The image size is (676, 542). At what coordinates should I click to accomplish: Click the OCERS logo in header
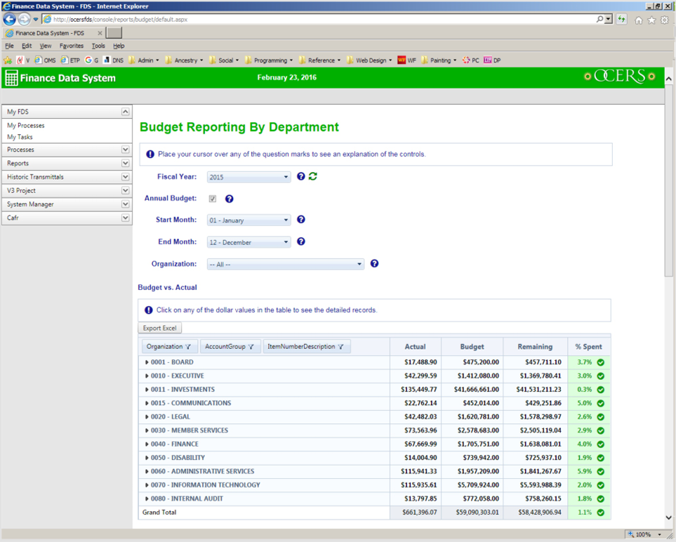click(620, 77)
